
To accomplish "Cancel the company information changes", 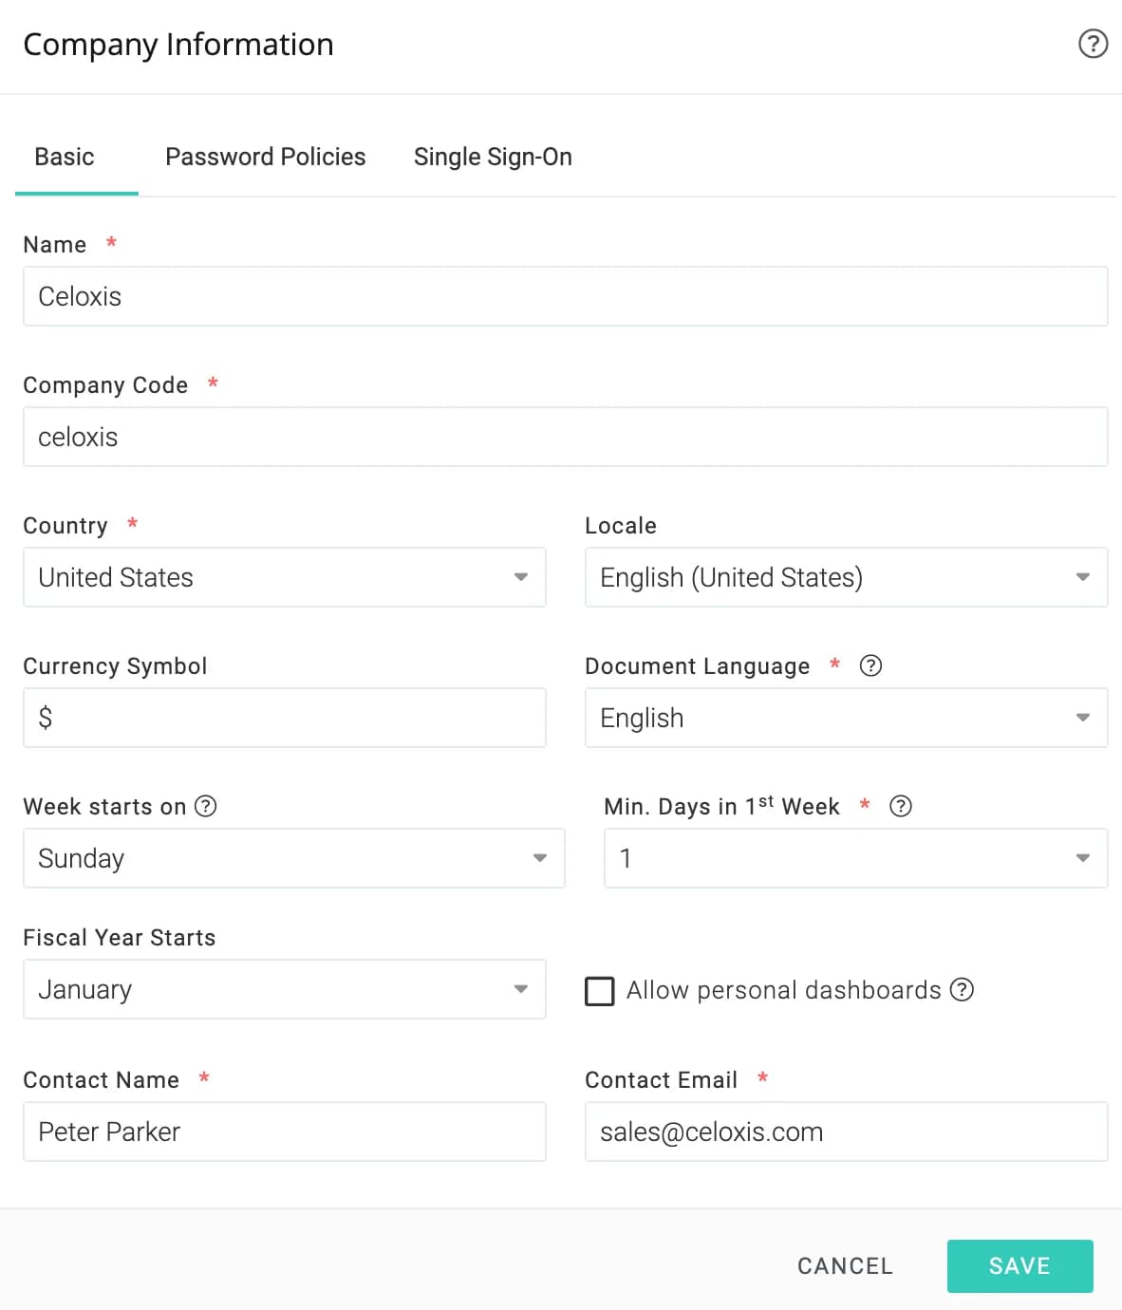I will (845, 1265).
